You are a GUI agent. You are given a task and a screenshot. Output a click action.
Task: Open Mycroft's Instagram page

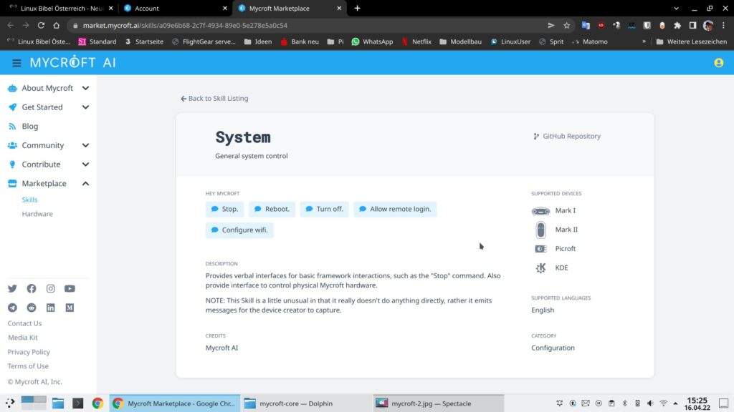51,289
